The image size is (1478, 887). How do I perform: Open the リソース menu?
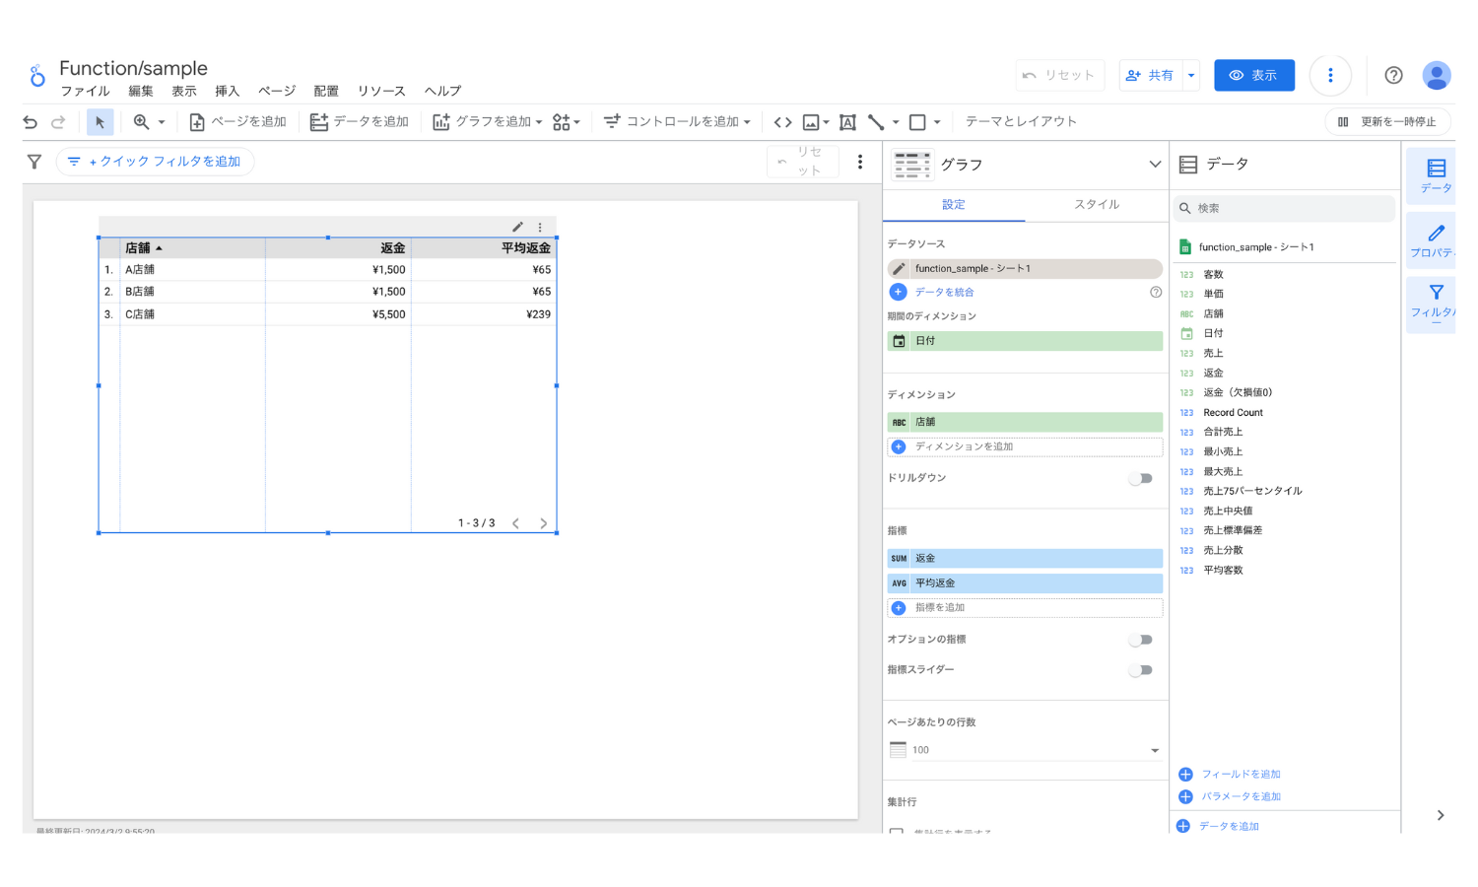[x=381, y=92]
